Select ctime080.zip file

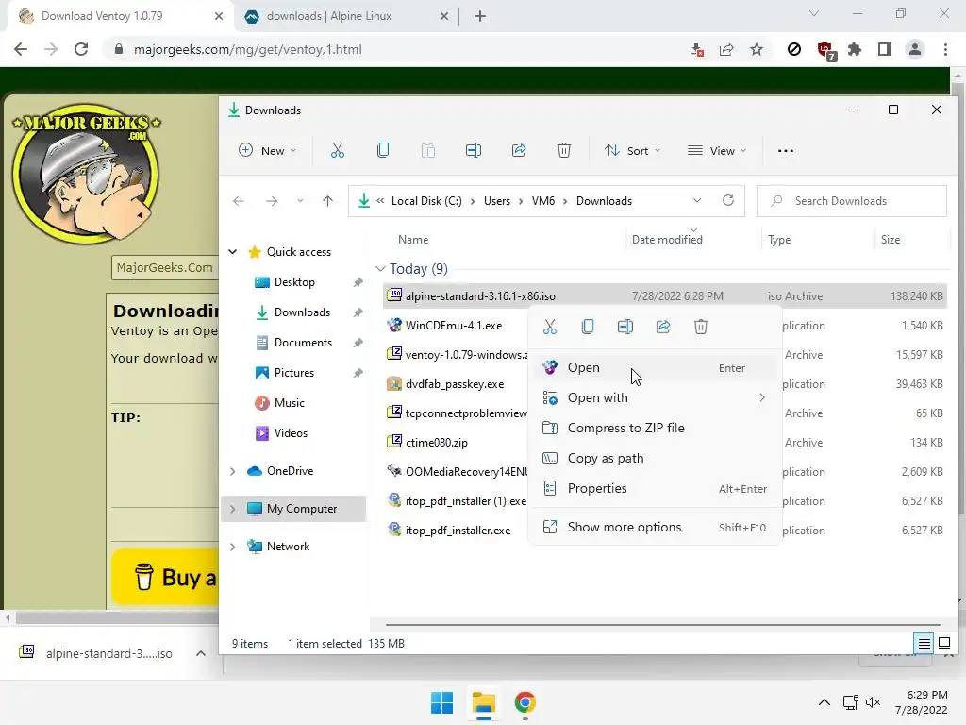[x=436, y=443]
